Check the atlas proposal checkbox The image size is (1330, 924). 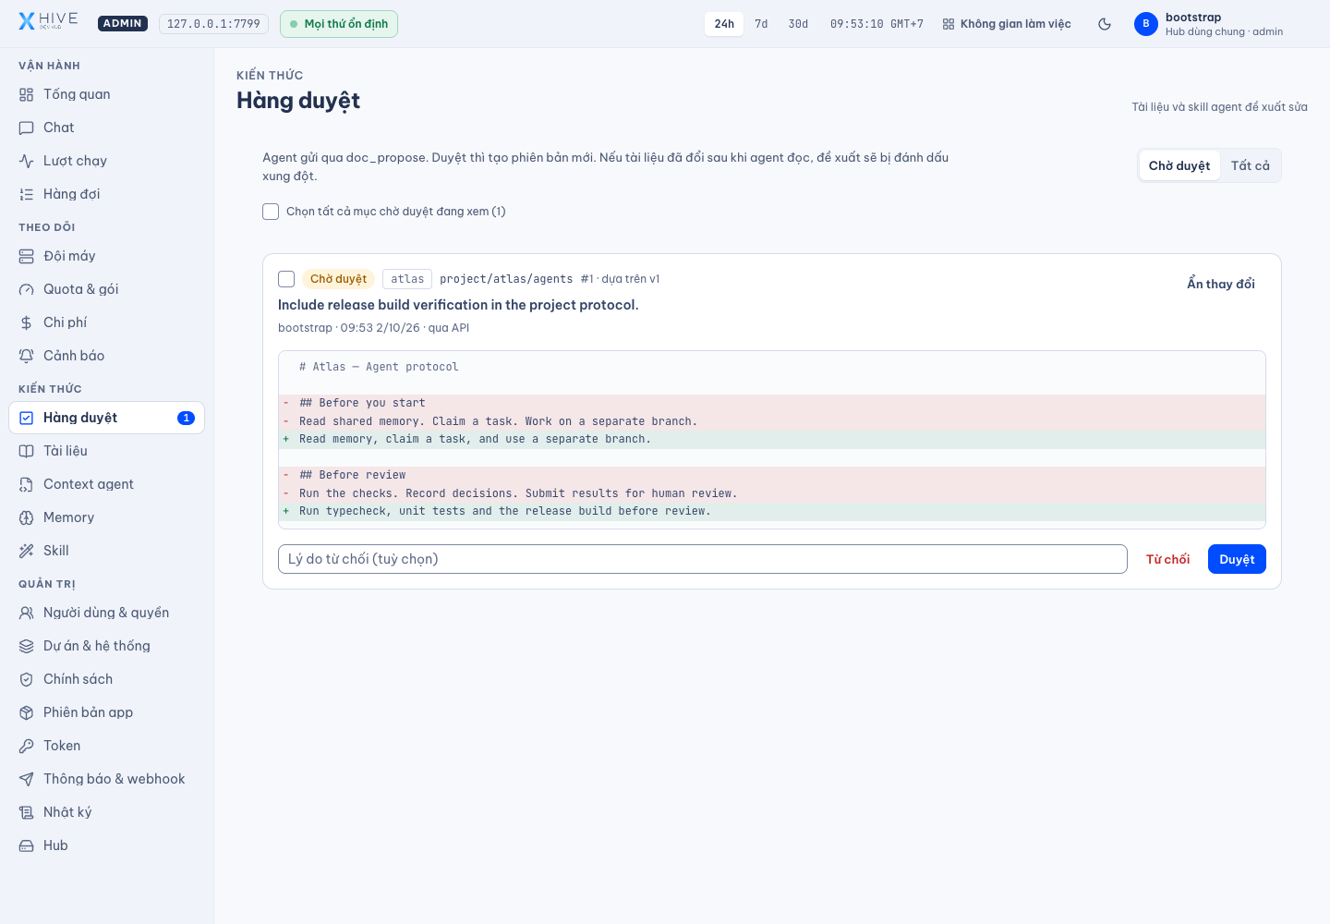[x=286, y=279]
